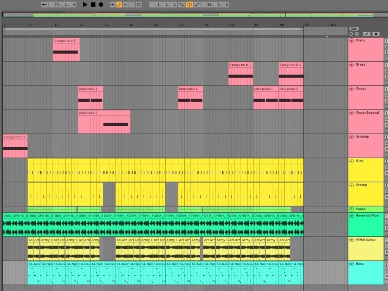
Task: Fold the Whistle track
Action: click(x=352, y=137)
